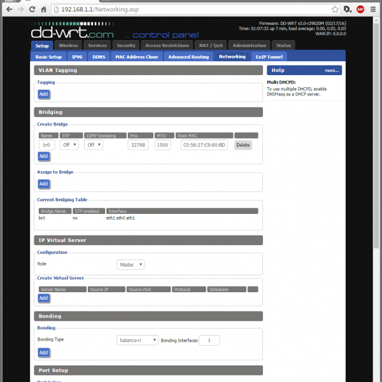382x382 pixels.
Task: Click the browser forward arrow
Action: [x=21, y=10]
